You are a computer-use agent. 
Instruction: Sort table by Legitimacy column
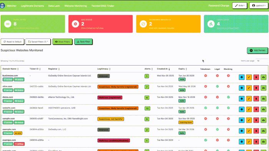tap(104, 69)
